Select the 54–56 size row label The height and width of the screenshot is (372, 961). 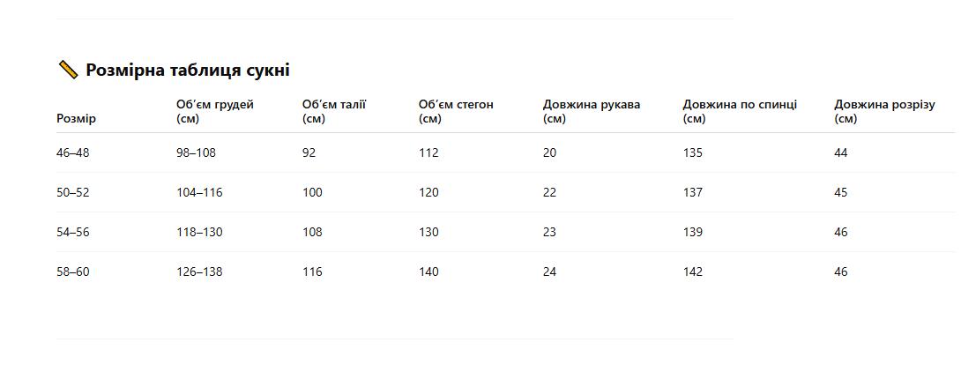coord(73,232)
